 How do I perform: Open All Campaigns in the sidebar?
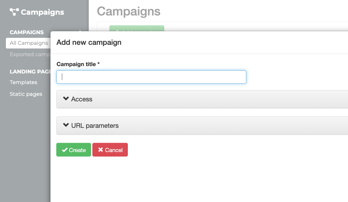coord(29,43)
